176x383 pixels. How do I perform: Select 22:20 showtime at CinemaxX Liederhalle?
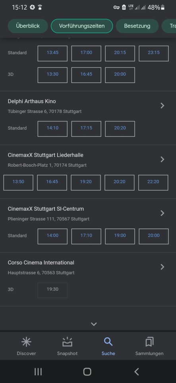(x=153, y=182)
